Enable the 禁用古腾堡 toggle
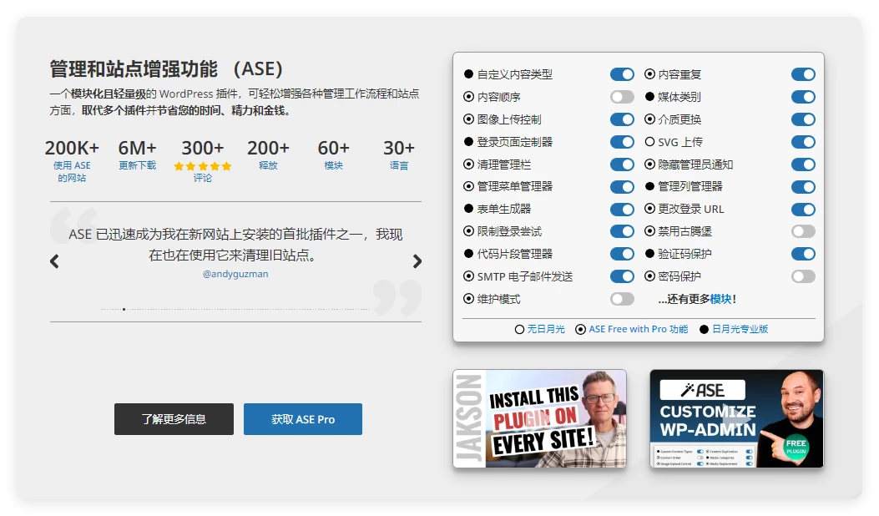 (x=803, y=231)
